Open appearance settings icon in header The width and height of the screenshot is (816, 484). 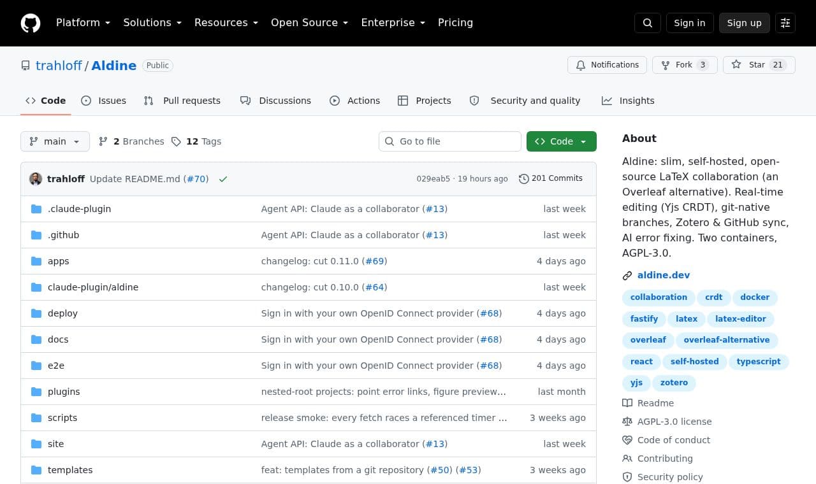click(x=785, y=23)
